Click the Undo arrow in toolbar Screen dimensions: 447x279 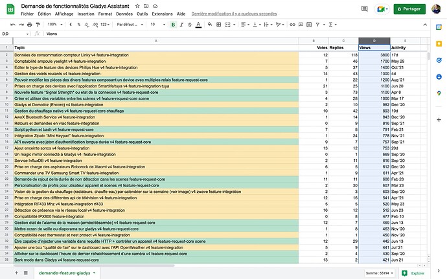(x=13, y=24)
